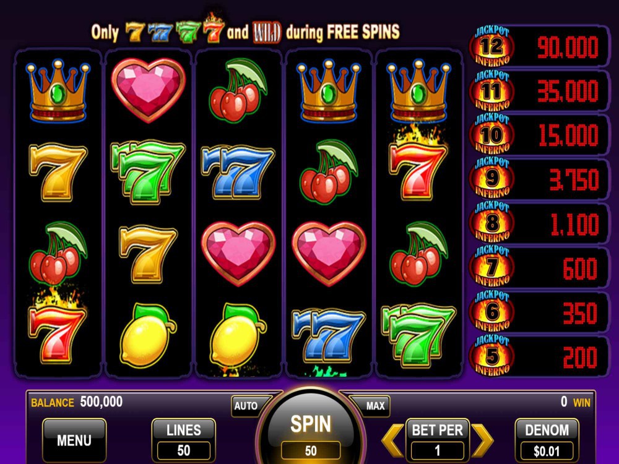This screenshot has width=619, height=464.
Task: Click the lemon symbol on reel two
Action: click(x=148, y=335)
